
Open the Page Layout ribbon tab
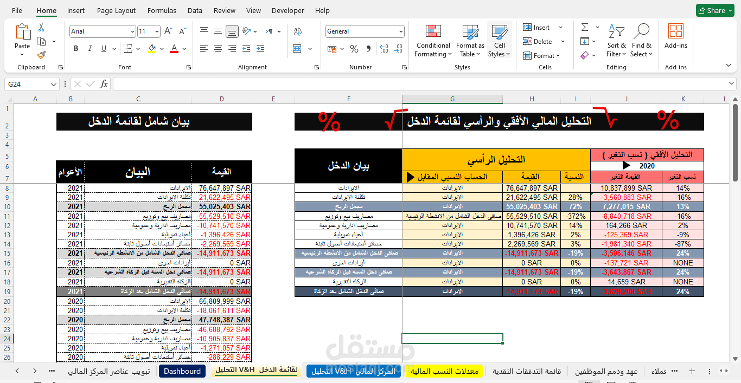point(116,10)
